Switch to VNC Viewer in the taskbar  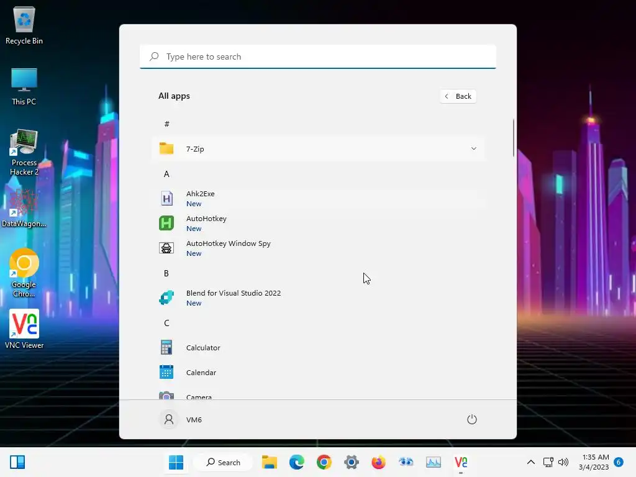coord(461,462)
